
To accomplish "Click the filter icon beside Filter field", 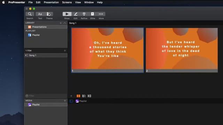I will pyautogui.click(x=27, y=96).
